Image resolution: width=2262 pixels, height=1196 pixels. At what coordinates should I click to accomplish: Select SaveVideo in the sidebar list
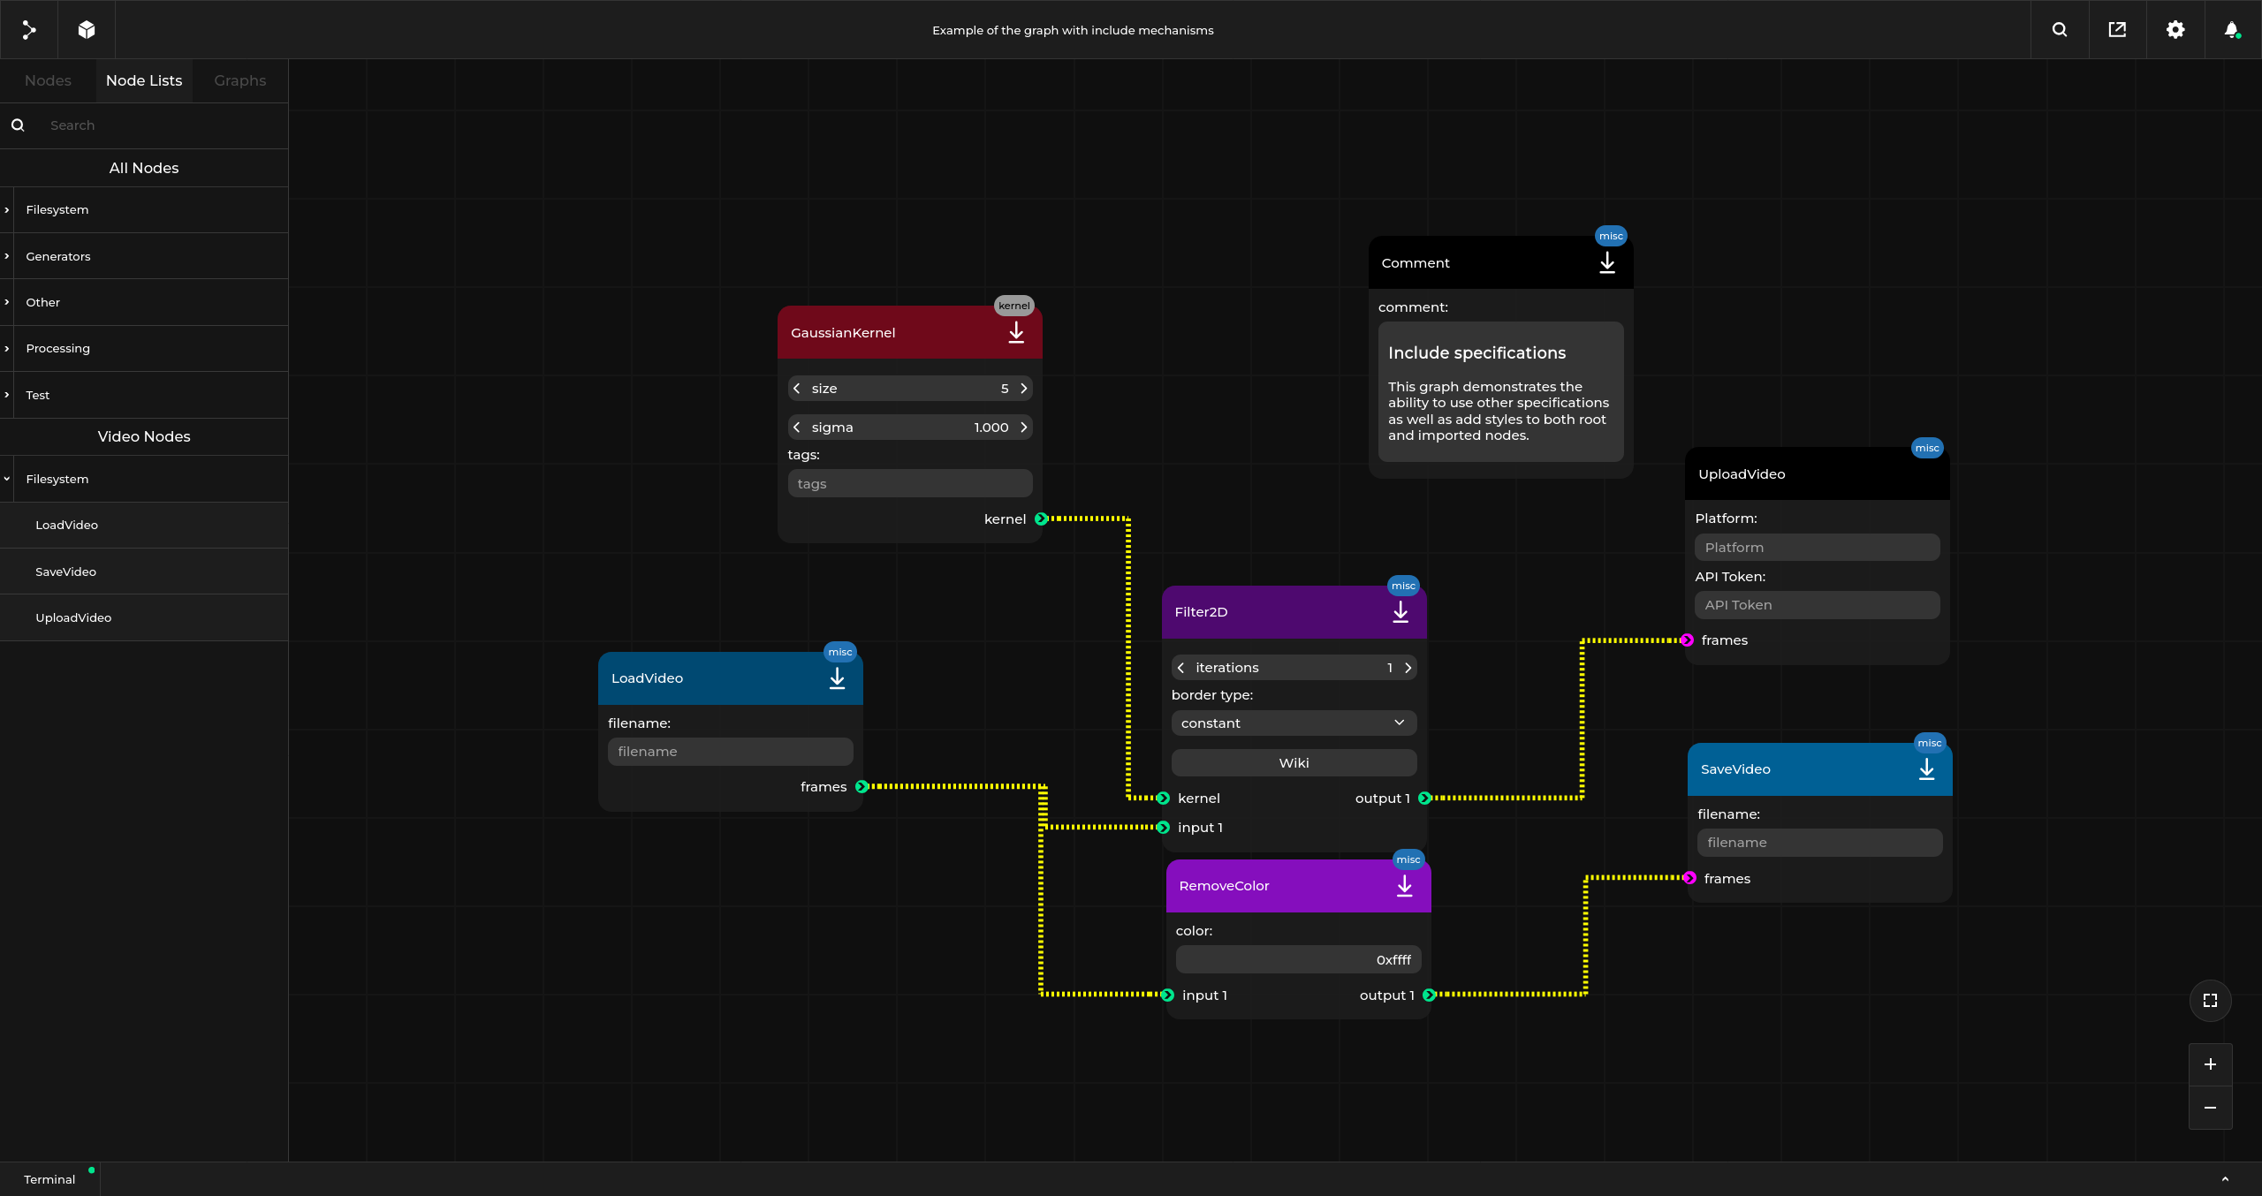[144, 572]
